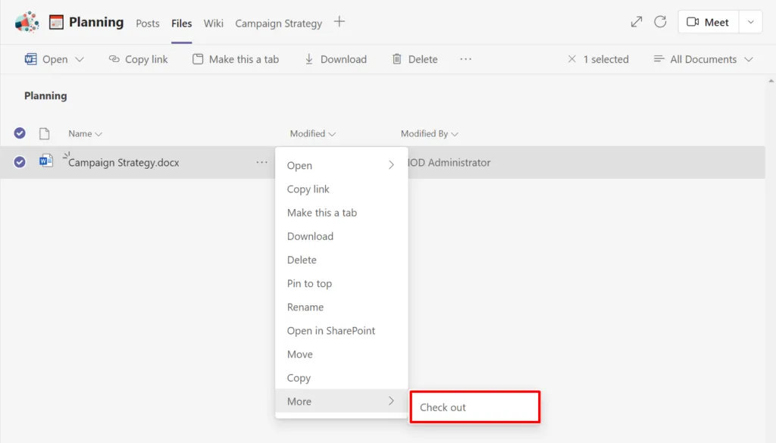This screenshot has width=776, height=443.
Task: Open the Modified By column dropdown
Action: (429, 133)
